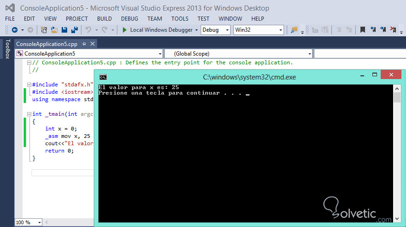This screenshot has width=406, height=227.
Task: Click the Navigate Backward arrow icon
Action: 15,30
